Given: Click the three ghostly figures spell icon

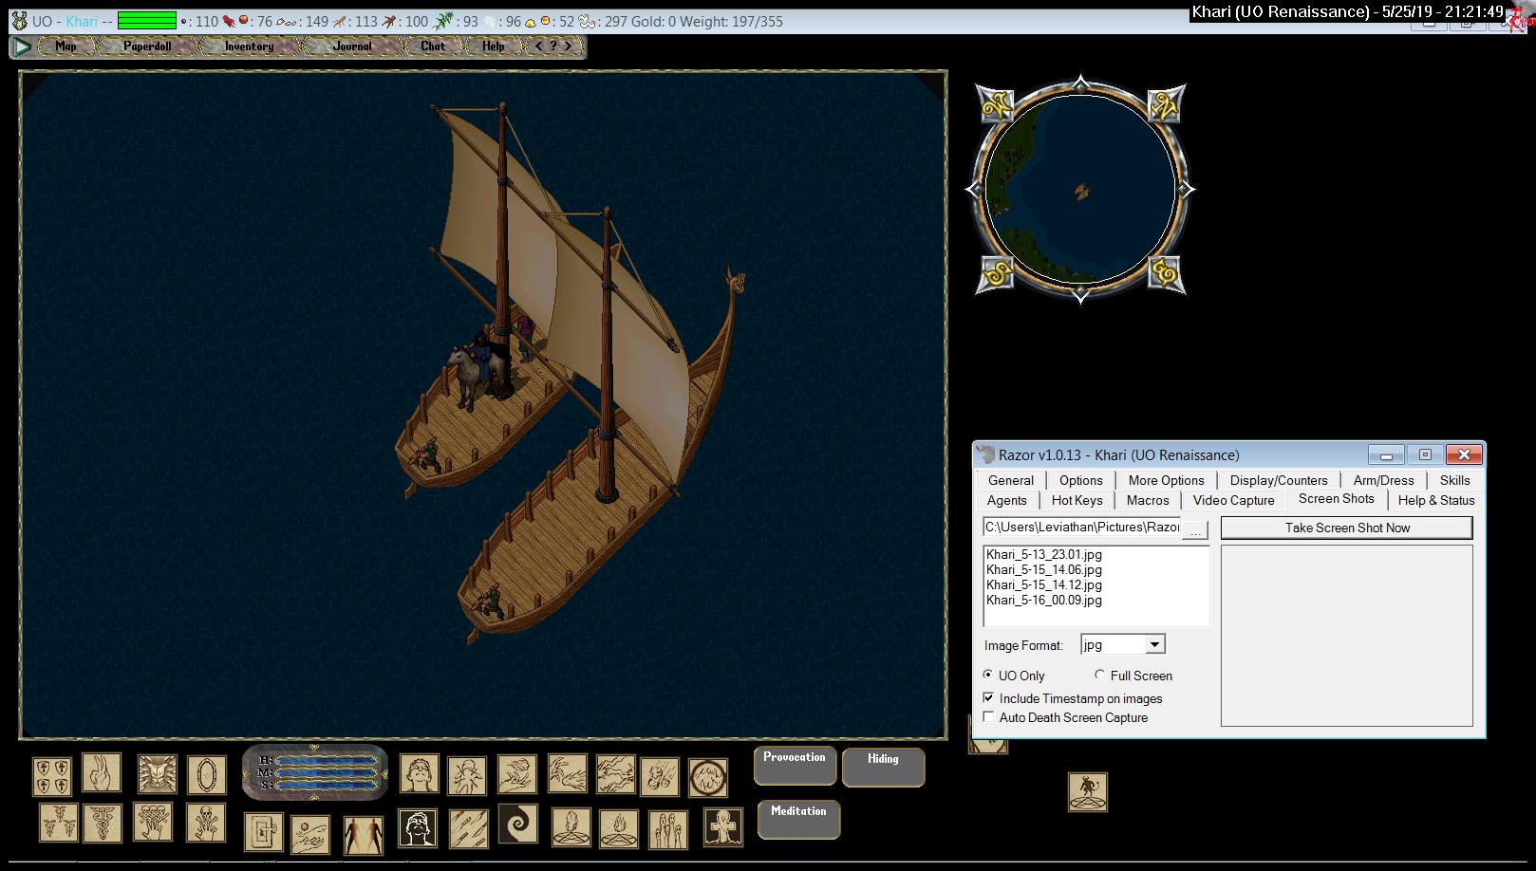Looking at the screenshot, I should (x=667, y=830).
